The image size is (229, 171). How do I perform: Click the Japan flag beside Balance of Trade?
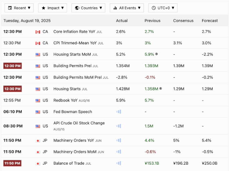point(38,163)
